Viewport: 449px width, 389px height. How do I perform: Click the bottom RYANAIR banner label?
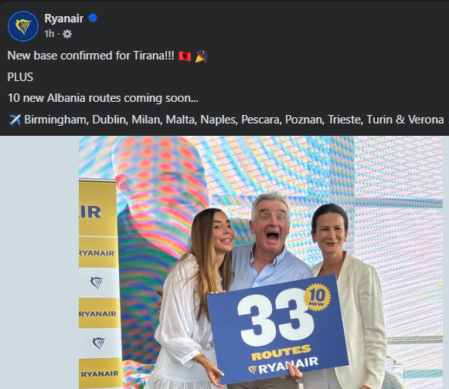[x=100, y=374]
